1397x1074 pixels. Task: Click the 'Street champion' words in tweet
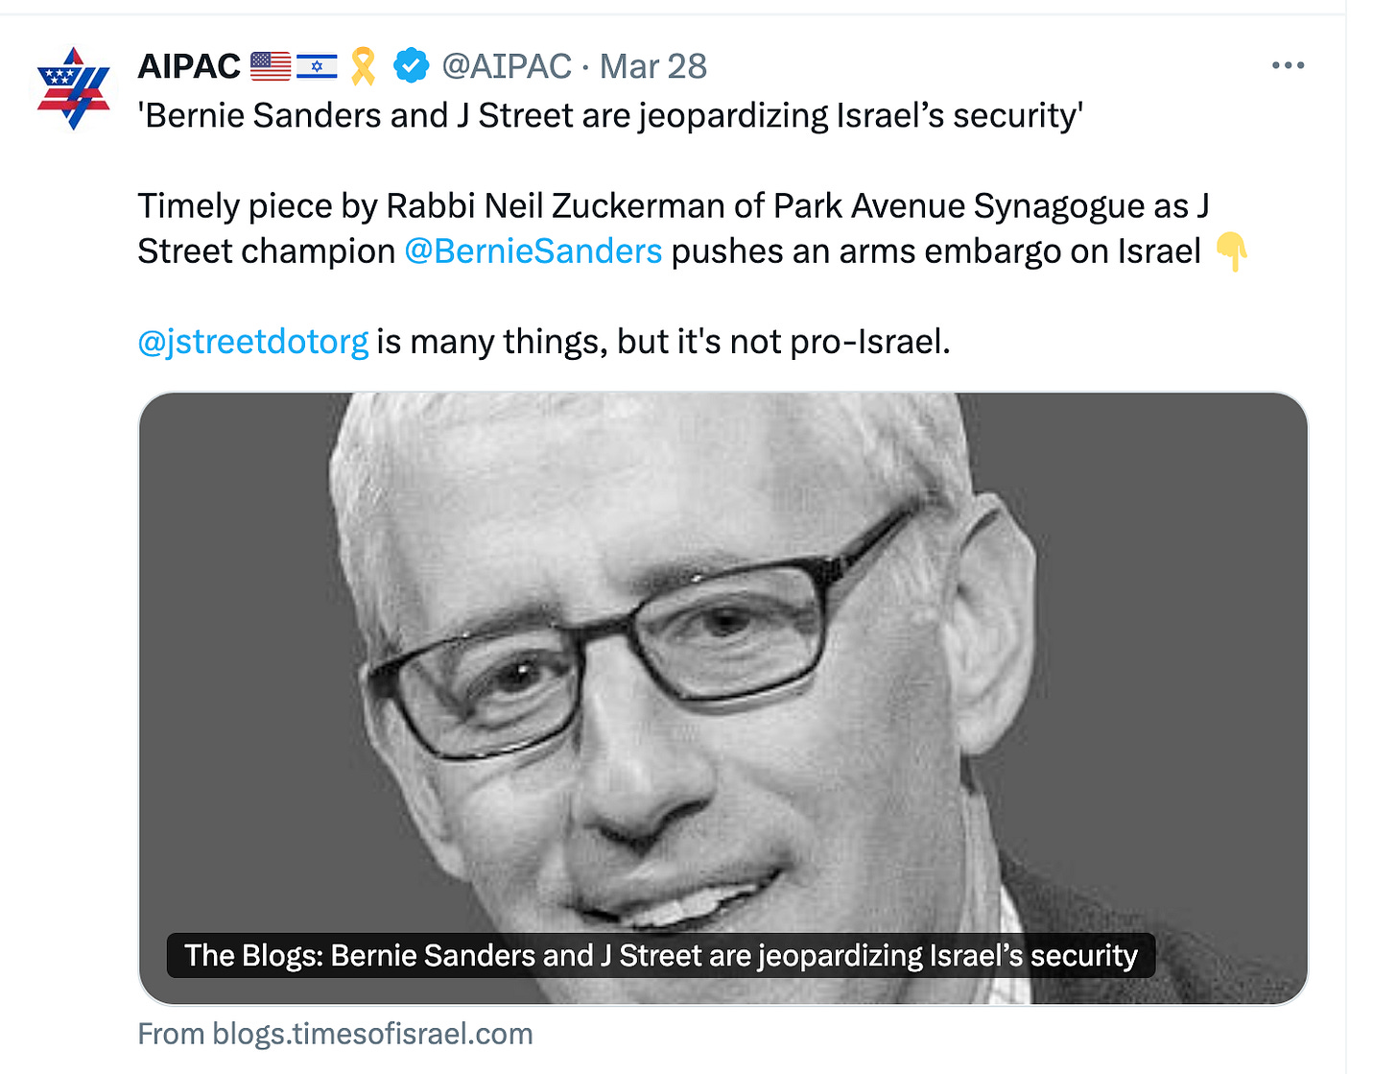tap(267, 251)
